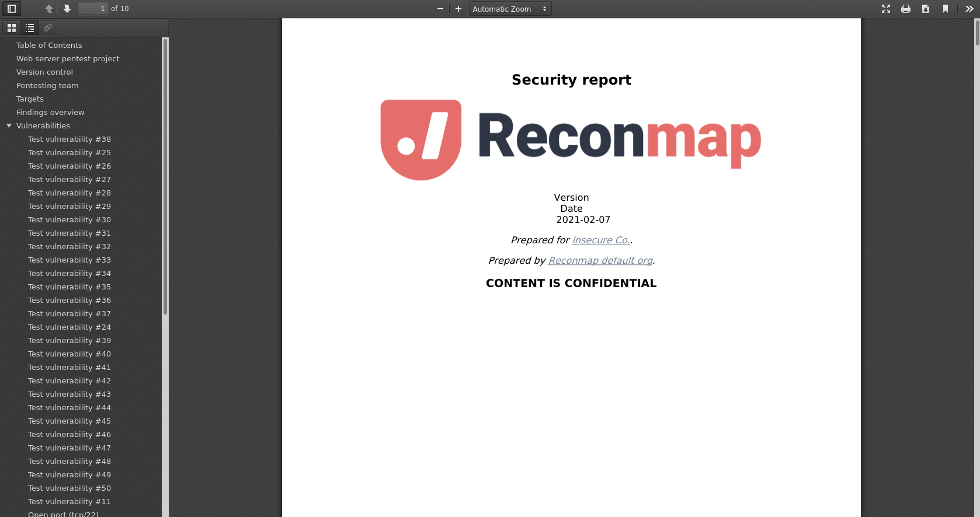The image size is (980, 517).
Task: Open current view bookmark icon
Action: (x=946, y=9)
